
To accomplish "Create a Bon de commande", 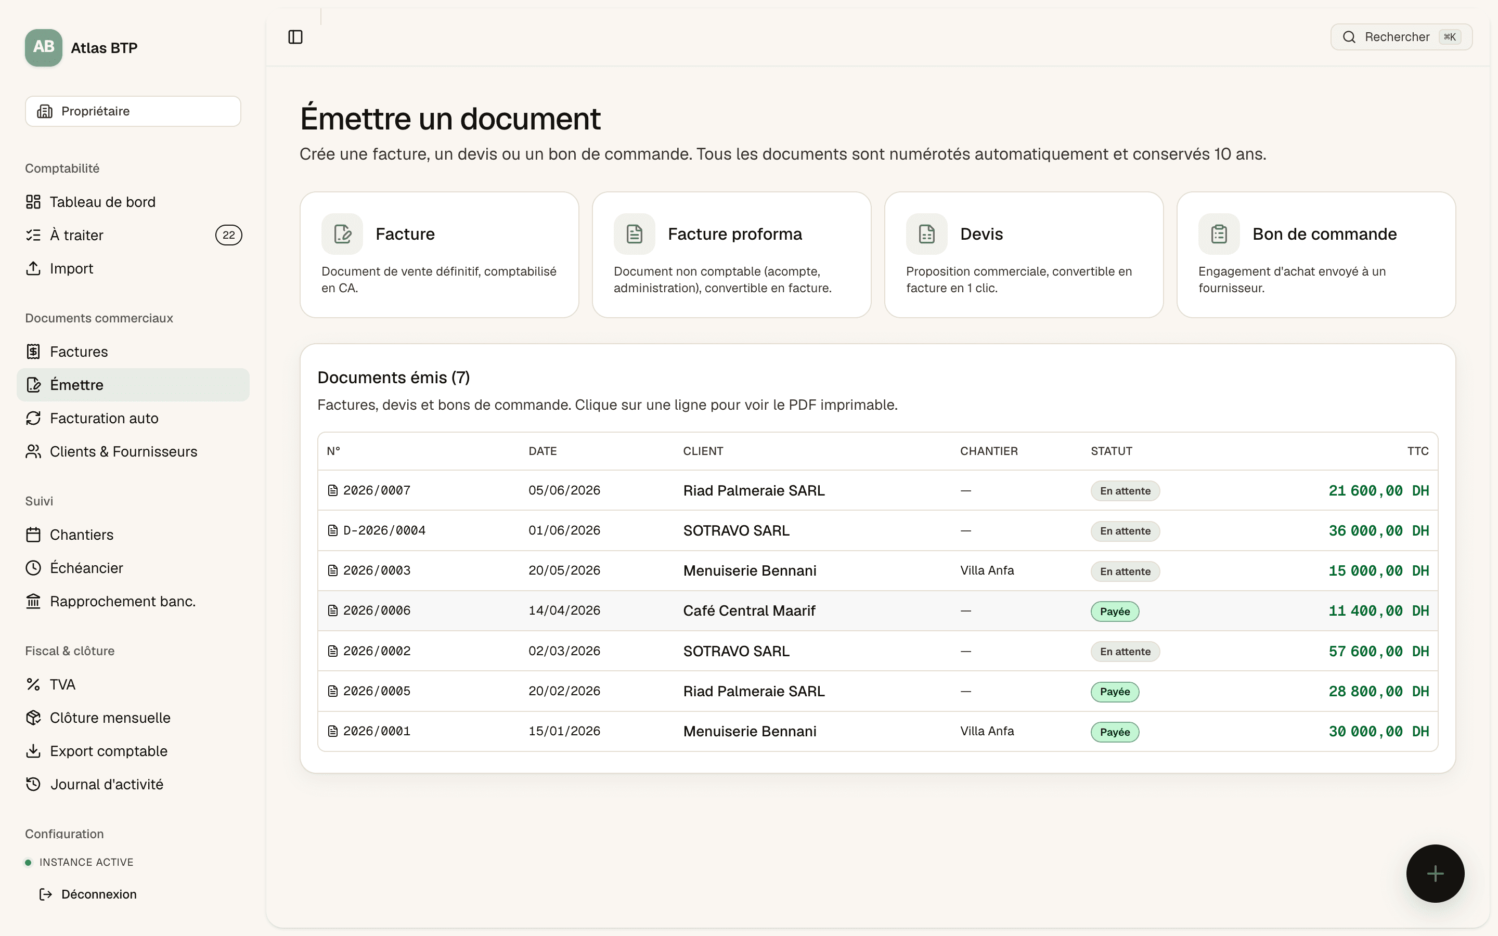I will [1316, 255].
